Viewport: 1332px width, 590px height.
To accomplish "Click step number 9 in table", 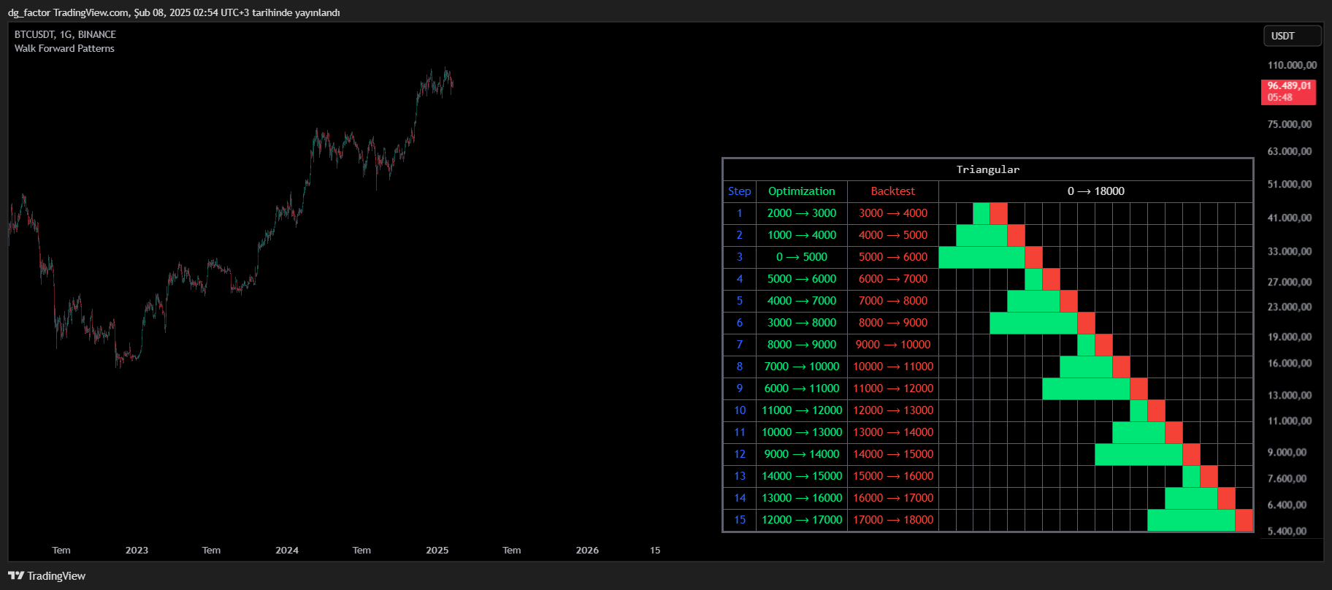I will (740, 388).
